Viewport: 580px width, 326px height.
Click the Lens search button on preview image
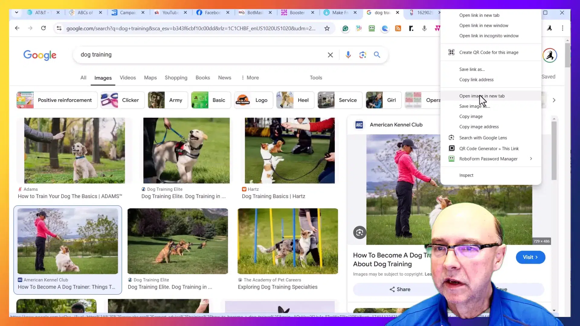point(359,232)
